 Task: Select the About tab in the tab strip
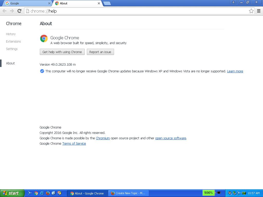(78, 3)
